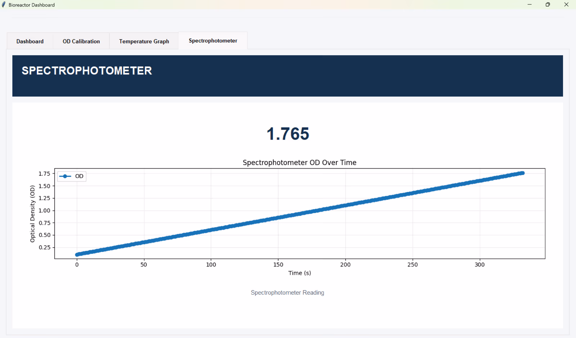
Task: Switch to the Dashboard tab
Action: point(30,41)
